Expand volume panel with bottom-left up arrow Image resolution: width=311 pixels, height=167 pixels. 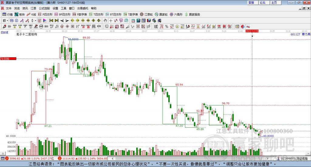pyautogui.click(x=3, y=153)
